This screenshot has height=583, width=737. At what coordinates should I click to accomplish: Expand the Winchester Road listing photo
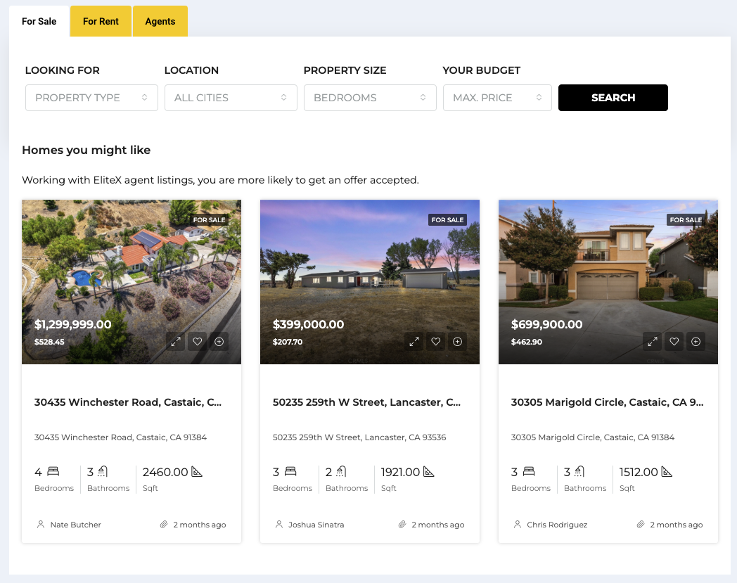click(176, 342)
